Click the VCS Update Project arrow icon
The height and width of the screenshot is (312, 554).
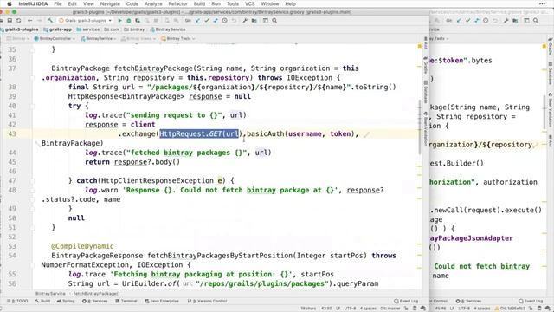click(197, 21)
